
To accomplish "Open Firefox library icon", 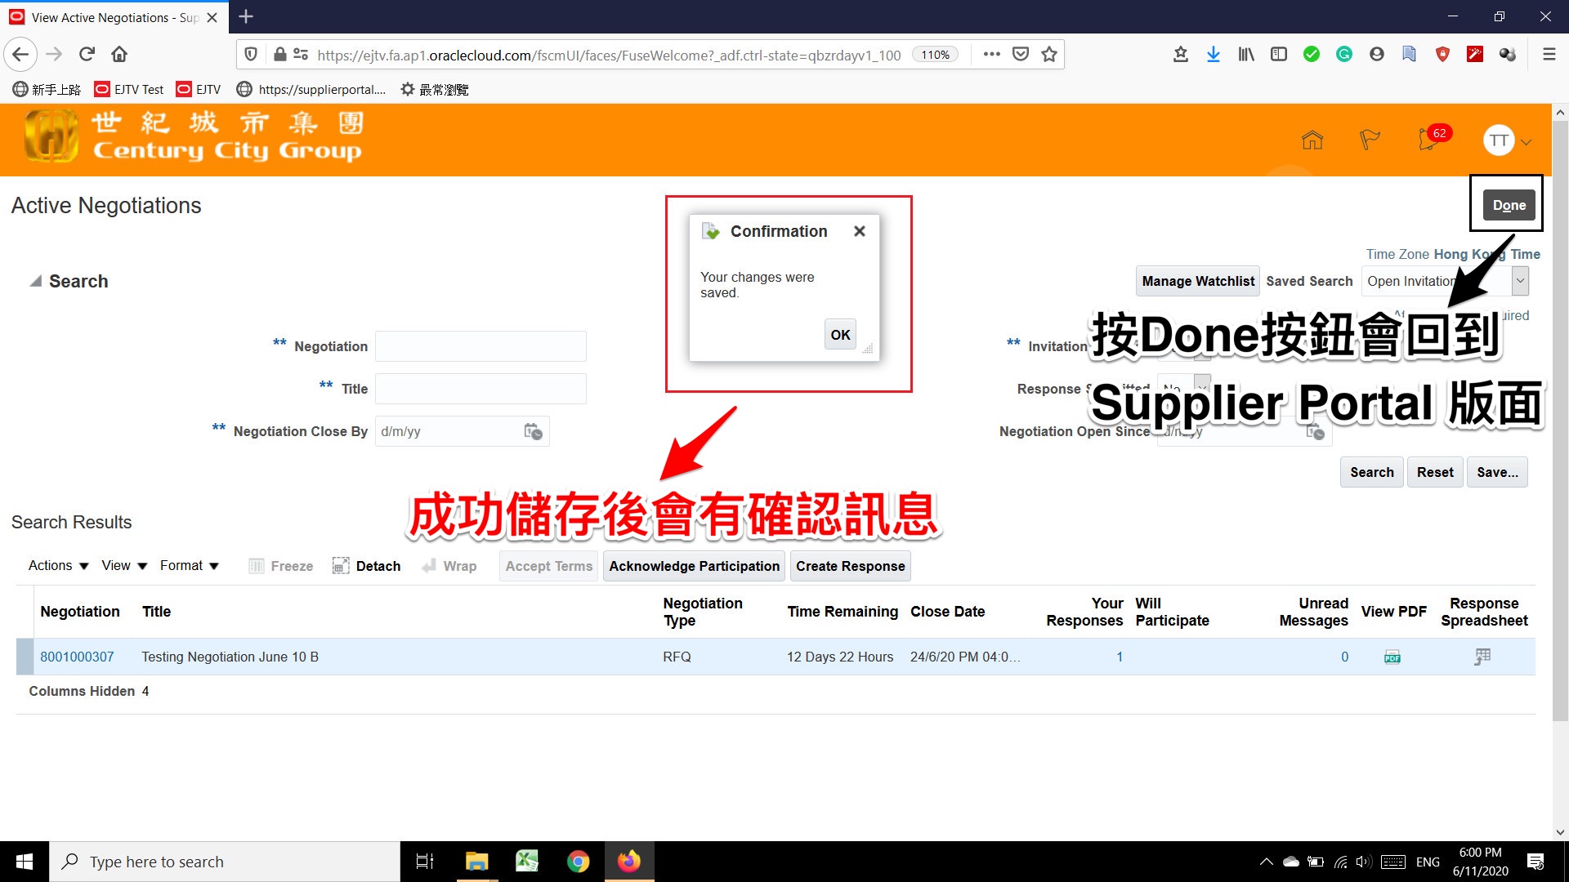I will 1246,55.
